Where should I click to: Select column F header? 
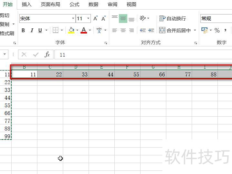click(127, 67)
